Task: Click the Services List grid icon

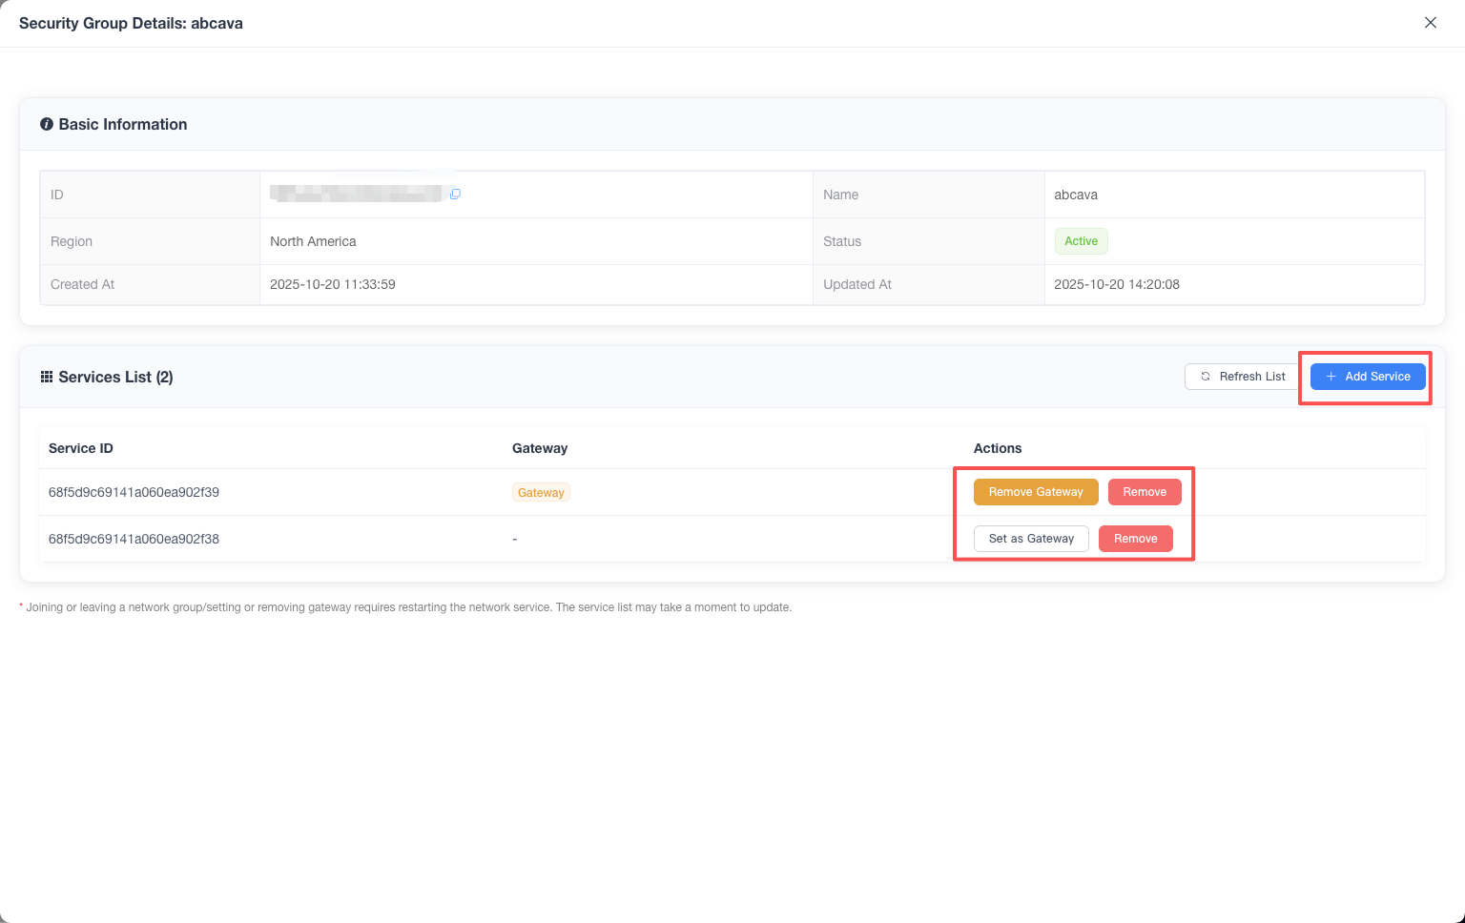Action: coord(46,378)
